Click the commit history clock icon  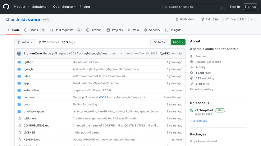162,54
